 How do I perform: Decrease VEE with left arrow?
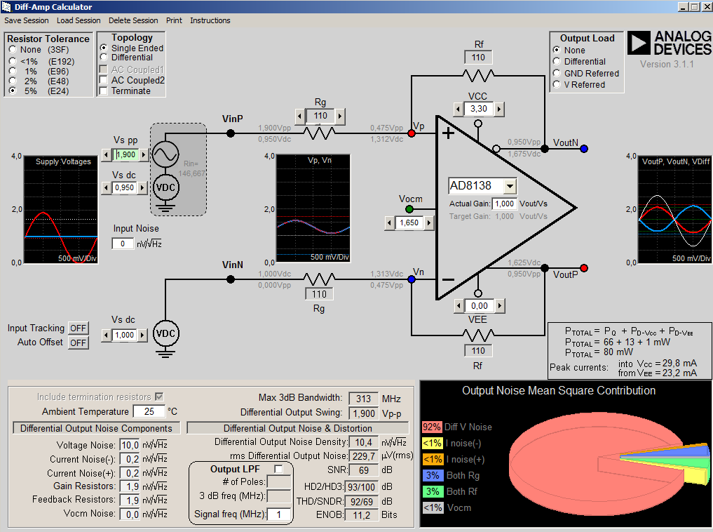click(459, 306)
